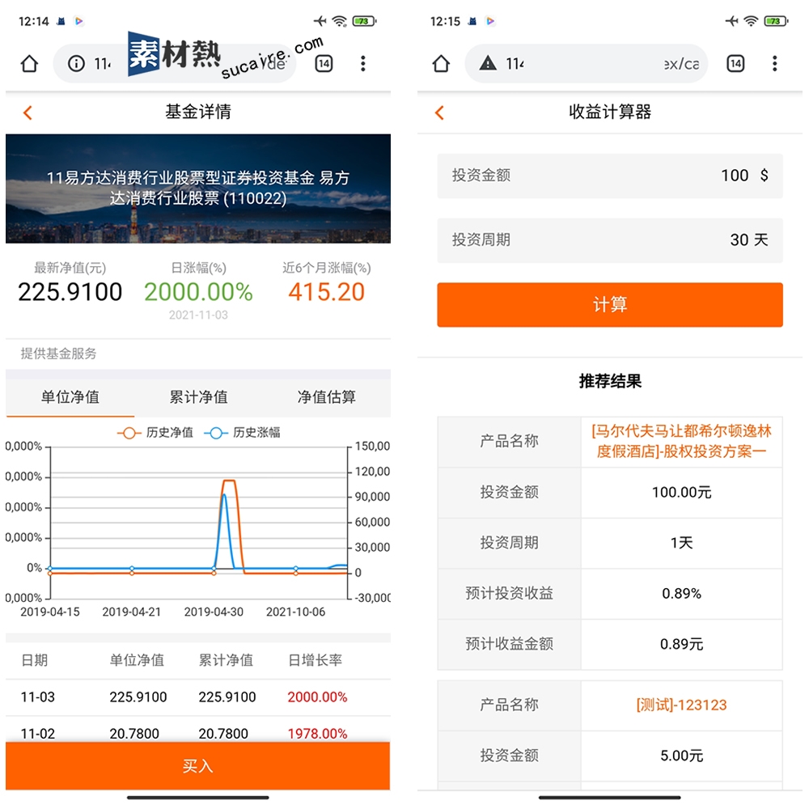Tap airplane mode icon in left status bar
Image resolution: width=809 pixels, height=809 pixels.
click(x=320, y=21)
